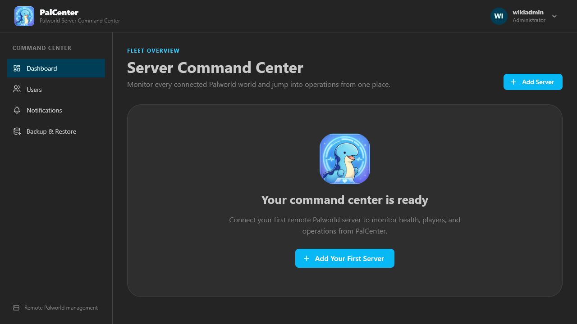Click the PalCenter title text
The image size is (577, 324).
point(59,12)
